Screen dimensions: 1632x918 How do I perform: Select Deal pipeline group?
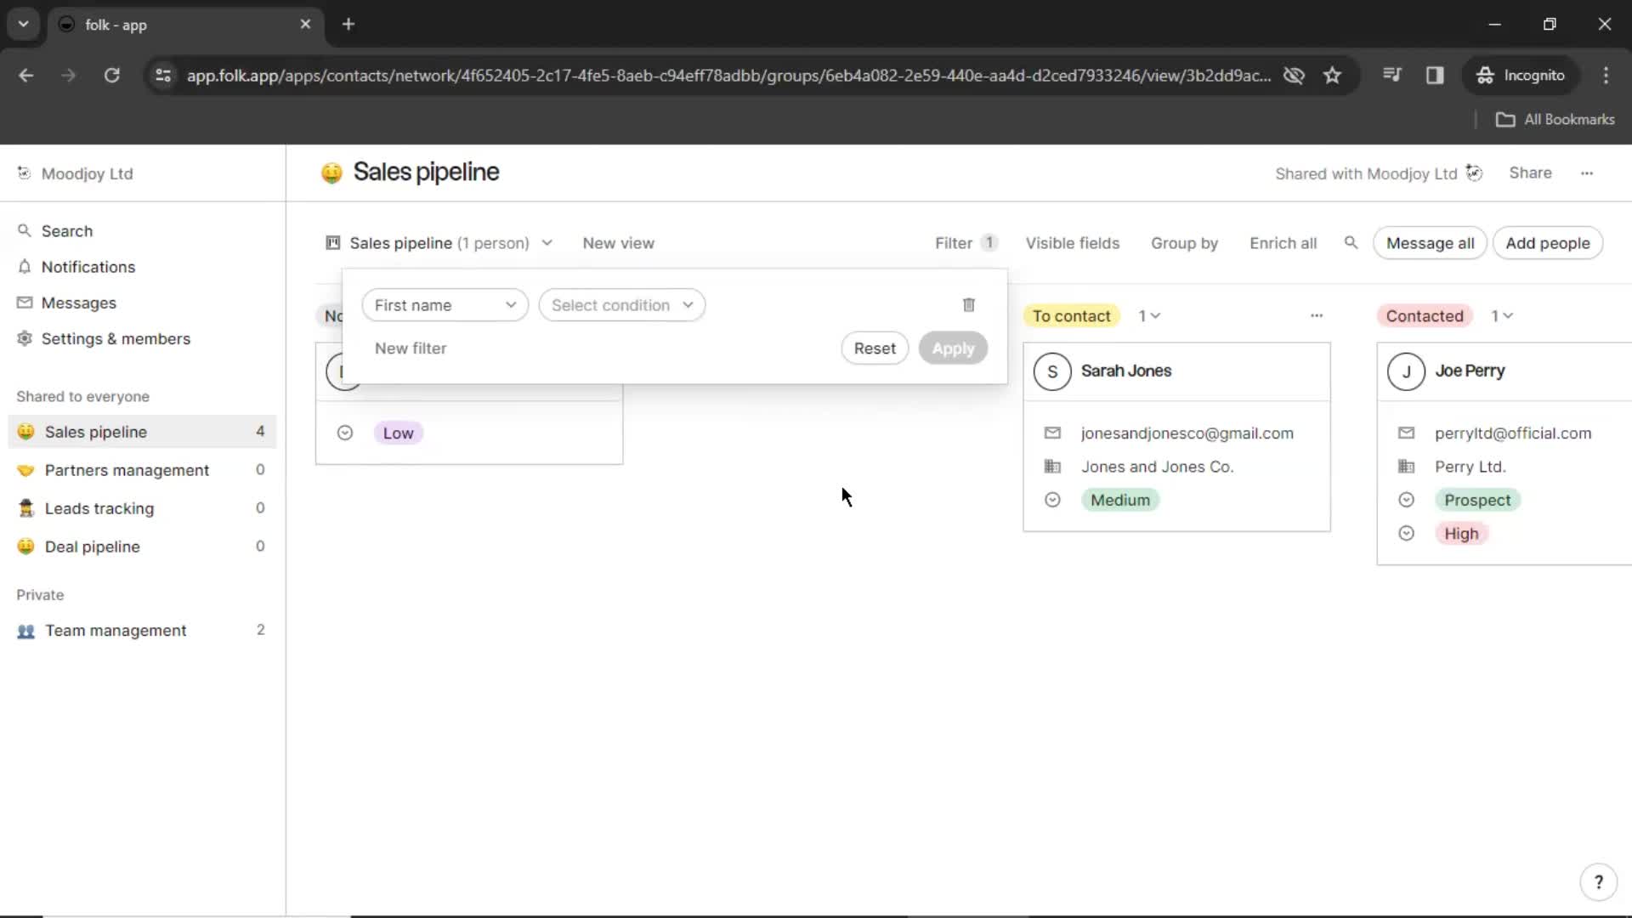tap(142, 547)
